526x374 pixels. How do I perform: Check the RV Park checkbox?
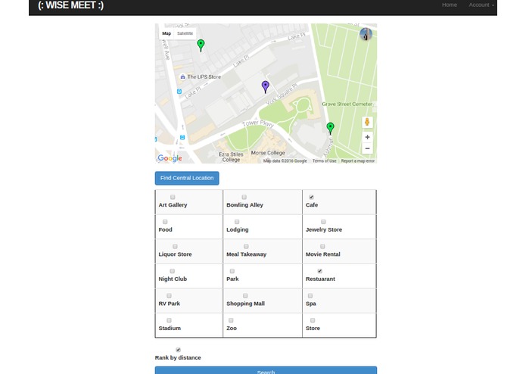[x=169, y=295]
